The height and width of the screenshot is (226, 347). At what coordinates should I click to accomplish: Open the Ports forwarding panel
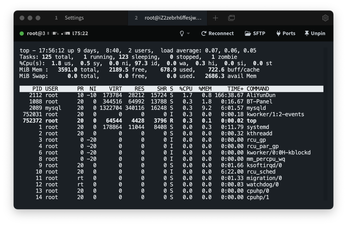click(286, 33)
